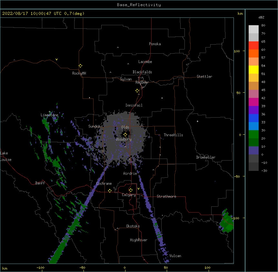This screenshot has height=272, width=278.
Task: Click the Innisfail town label
Action: coord(134,105)
